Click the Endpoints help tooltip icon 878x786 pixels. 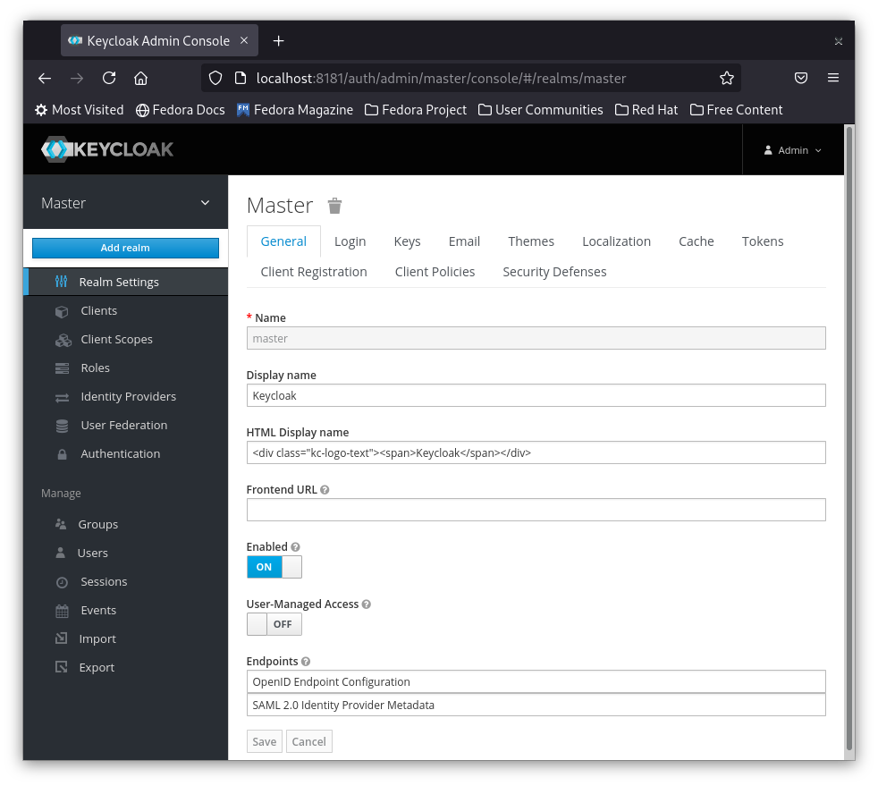306,661
